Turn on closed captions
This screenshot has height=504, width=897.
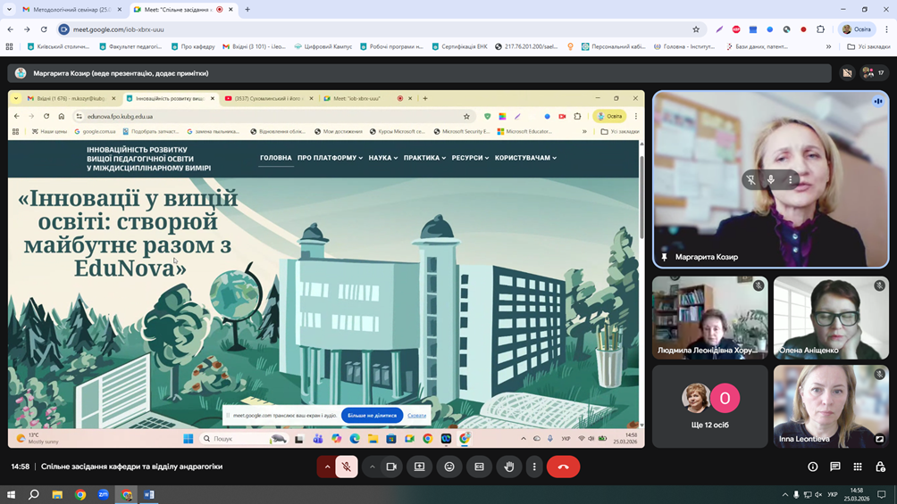pos(479,467)
